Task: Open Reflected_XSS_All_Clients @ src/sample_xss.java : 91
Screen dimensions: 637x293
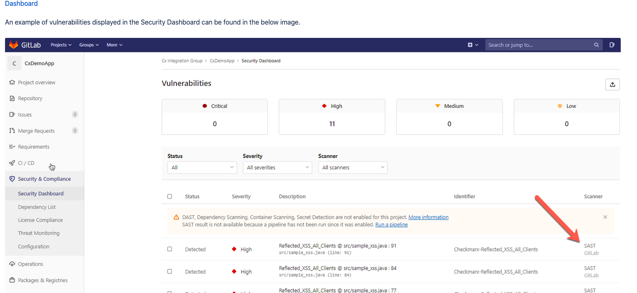Action: pyautogui.click(x=337, y=246)
